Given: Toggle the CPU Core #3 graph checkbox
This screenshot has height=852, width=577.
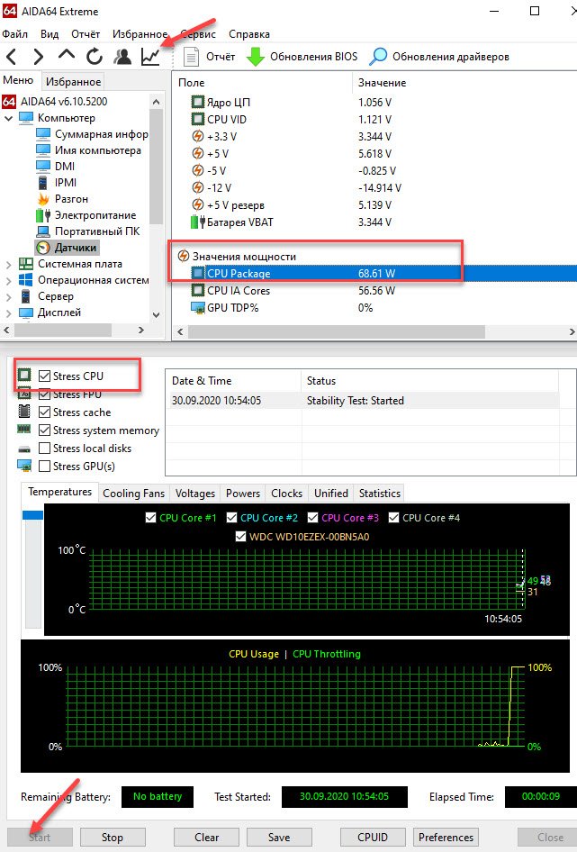Looking at the screenshot, I should [312, 518].
